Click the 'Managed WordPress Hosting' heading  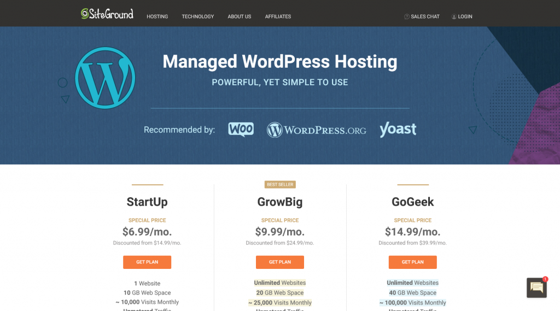pyautogui.click(x=280, y=61)
